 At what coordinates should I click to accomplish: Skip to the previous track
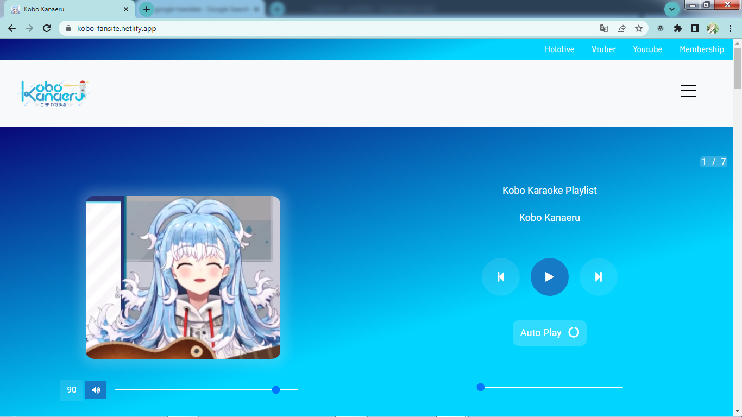tap(501, 277)
